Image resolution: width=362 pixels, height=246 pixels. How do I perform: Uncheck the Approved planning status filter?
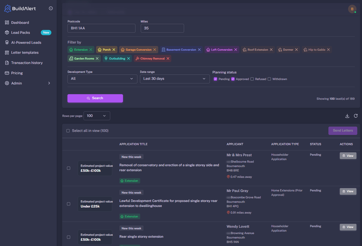[233, 79]
